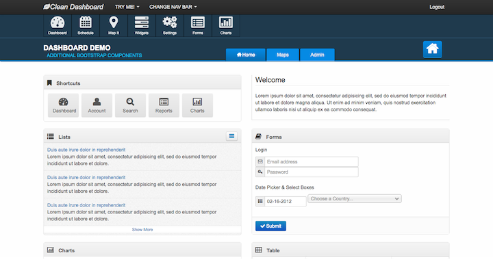Click the Dashboard shortcut tile
Viewport: 493px width, 266px height.
[x=63, y=105]
